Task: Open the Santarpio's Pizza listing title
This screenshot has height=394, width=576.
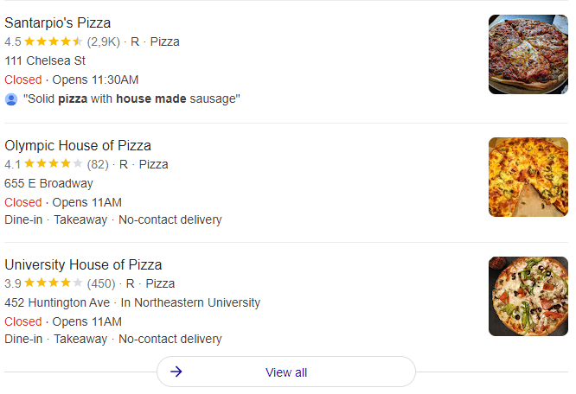Action: pyautogui.click(x=57, y=22)
